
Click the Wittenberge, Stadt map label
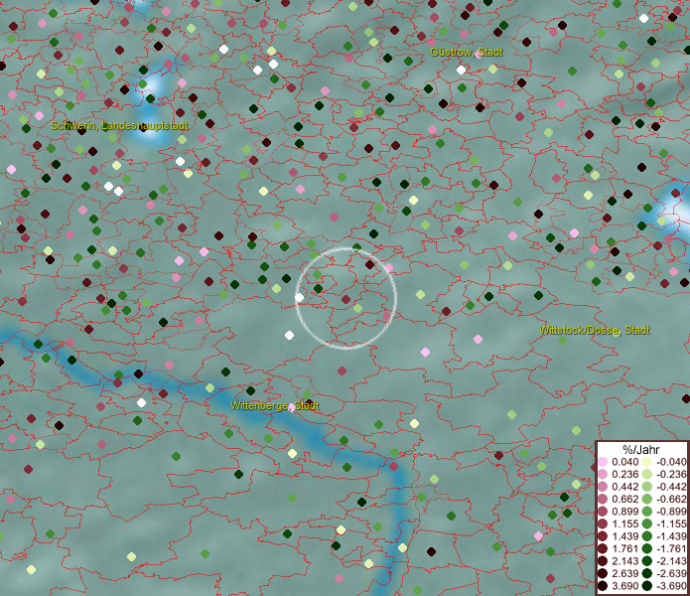tap(275, 405)
